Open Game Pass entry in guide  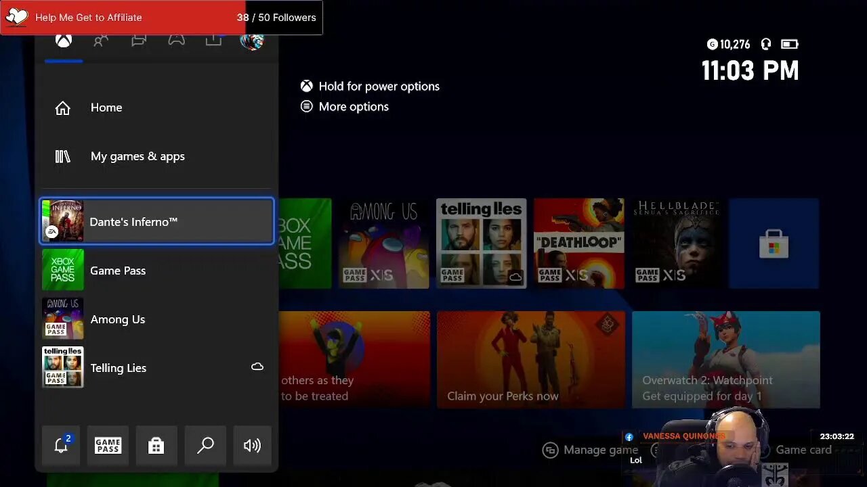pyautogui.click(x=156, y=270)
